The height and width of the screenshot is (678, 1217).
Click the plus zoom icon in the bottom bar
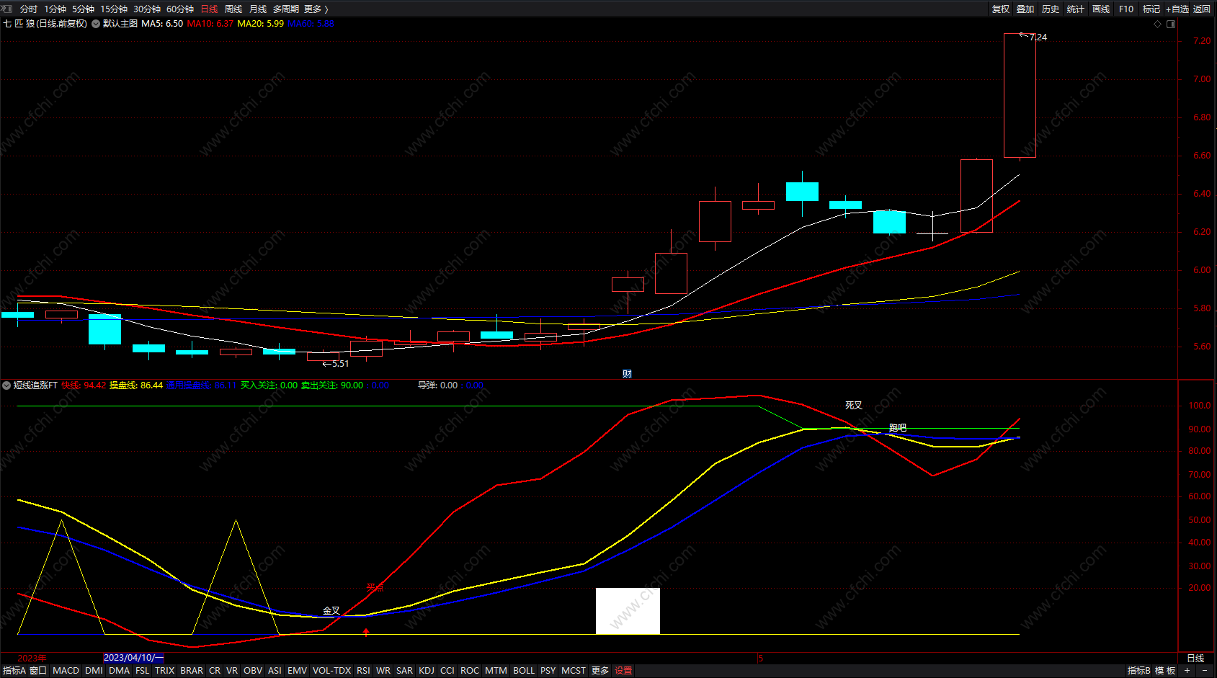[x=1187, y=670]
